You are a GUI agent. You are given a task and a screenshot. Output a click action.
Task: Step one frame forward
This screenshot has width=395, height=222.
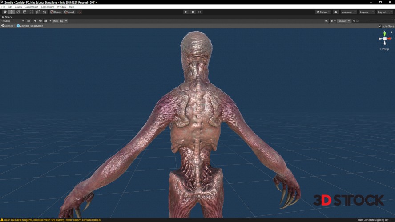tap(200, 12)
